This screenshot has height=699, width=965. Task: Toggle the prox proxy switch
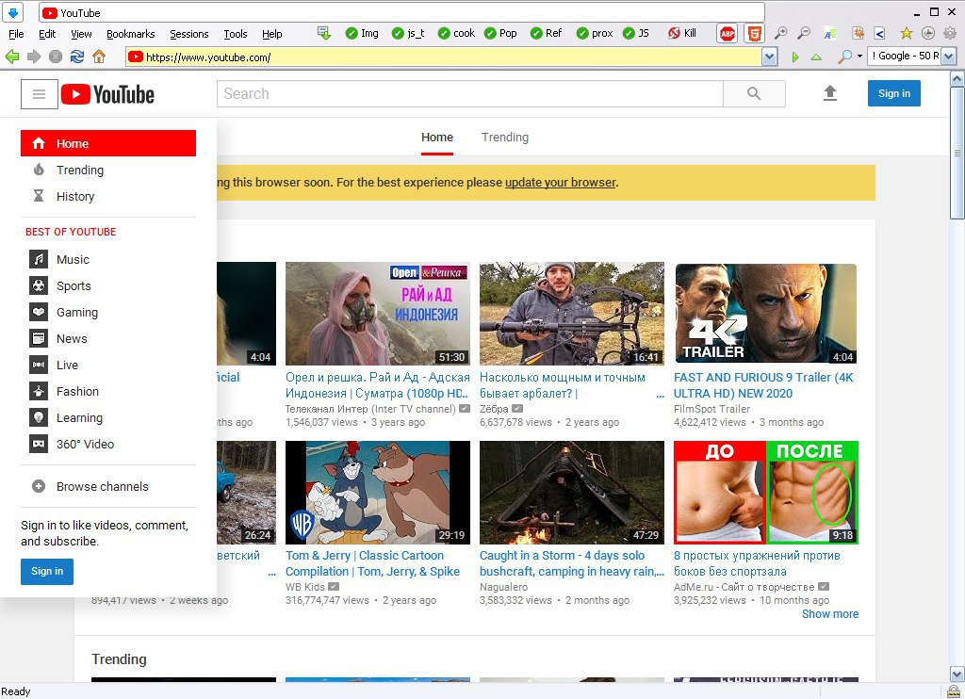(595, 33)
